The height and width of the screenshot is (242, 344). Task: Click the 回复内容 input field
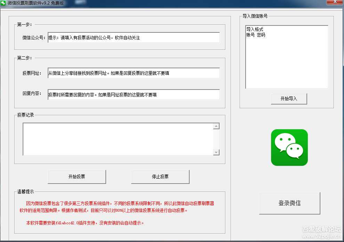tap(134, 95)
